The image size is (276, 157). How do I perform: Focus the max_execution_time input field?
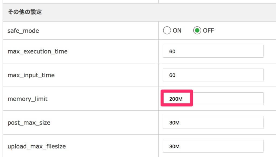pos(213,51)
